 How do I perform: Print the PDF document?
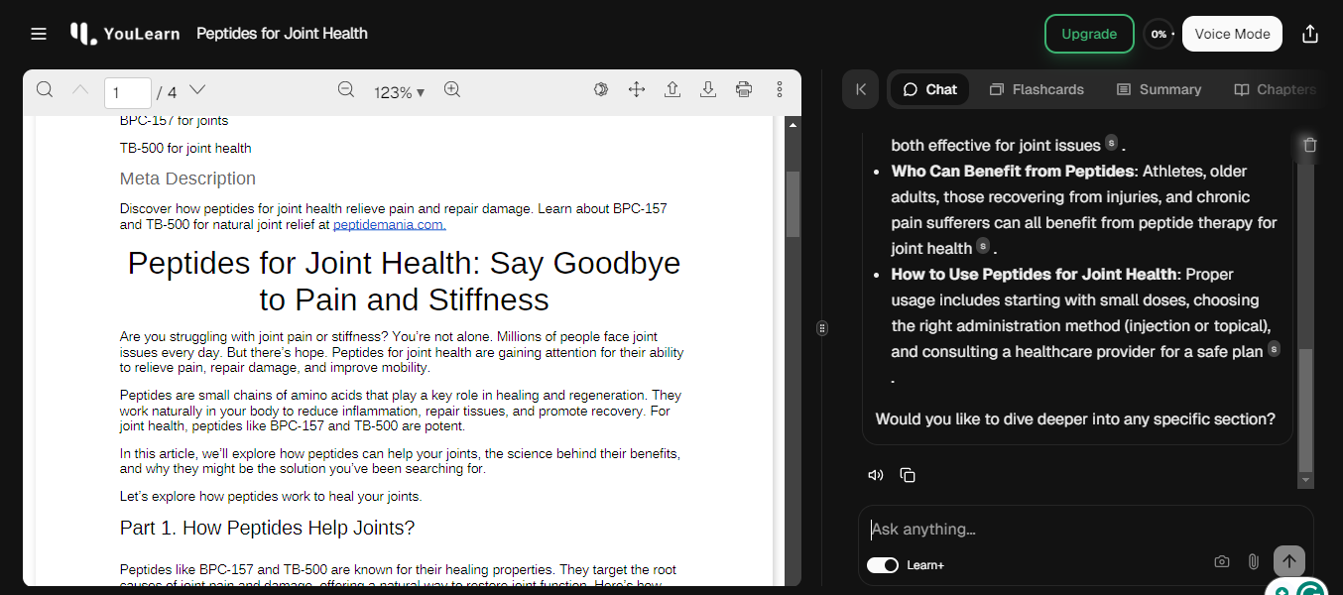point(744,90)
